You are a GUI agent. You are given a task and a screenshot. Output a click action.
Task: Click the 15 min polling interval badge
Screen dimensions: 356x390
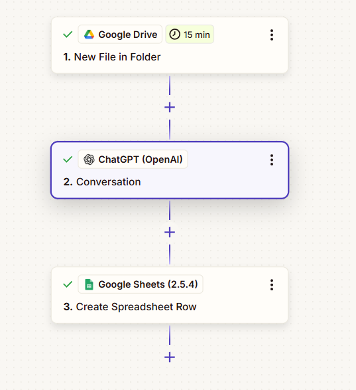(190, 35)
